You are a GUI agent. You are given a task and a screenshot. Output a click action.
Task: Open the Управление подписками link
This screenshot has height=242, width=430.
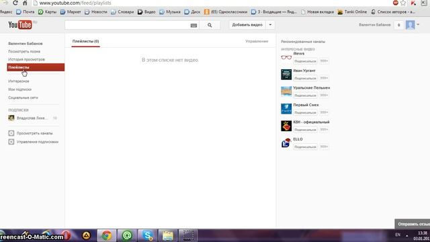click(38, 142)
